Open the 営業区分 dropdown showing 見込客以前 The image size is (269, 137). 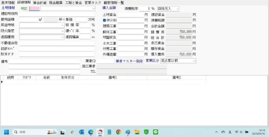194,61
